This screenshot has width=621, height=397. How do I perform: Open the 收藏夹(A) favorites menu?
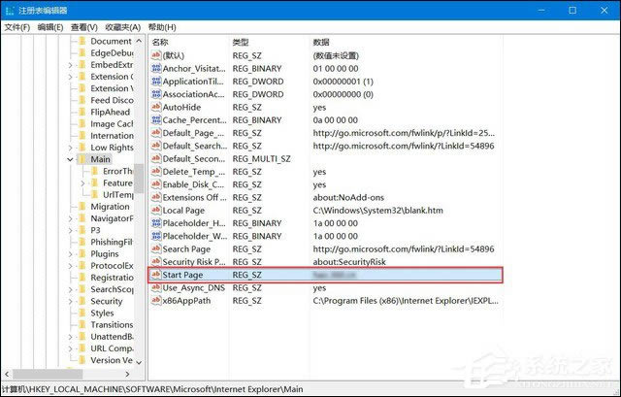click(124, 27)
